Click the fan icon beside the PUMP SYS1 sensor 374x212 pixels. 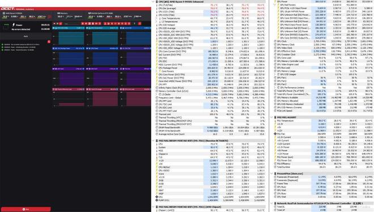point(157,200)
